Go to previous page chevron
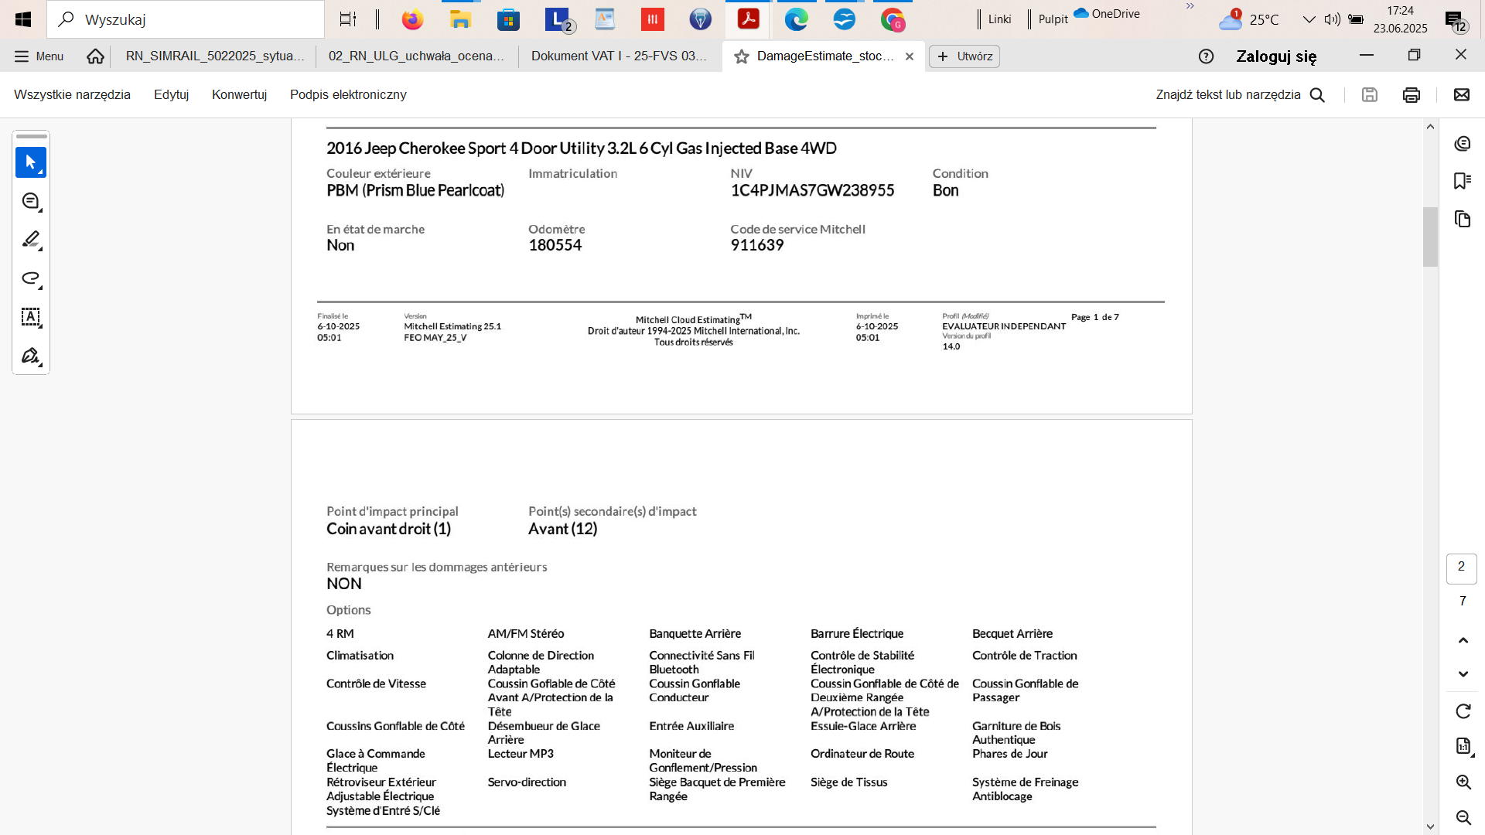 click(x=1463, y=640)
